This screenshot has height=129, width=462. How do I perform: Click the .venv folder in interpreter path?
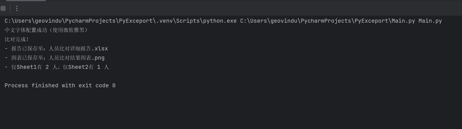coord(165,21)
